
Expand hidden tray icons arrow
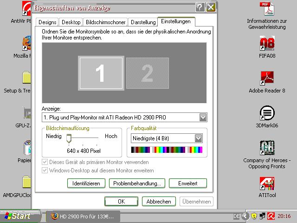[x=245, y=216]
